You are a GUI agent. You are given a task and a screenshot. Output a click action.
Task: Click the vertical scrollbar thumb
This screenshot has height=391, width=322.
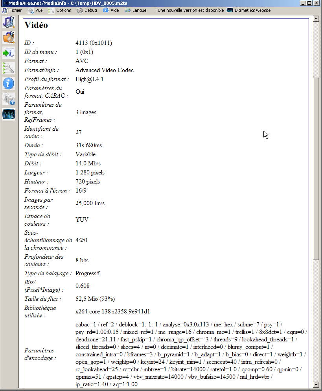pos(316,169)
